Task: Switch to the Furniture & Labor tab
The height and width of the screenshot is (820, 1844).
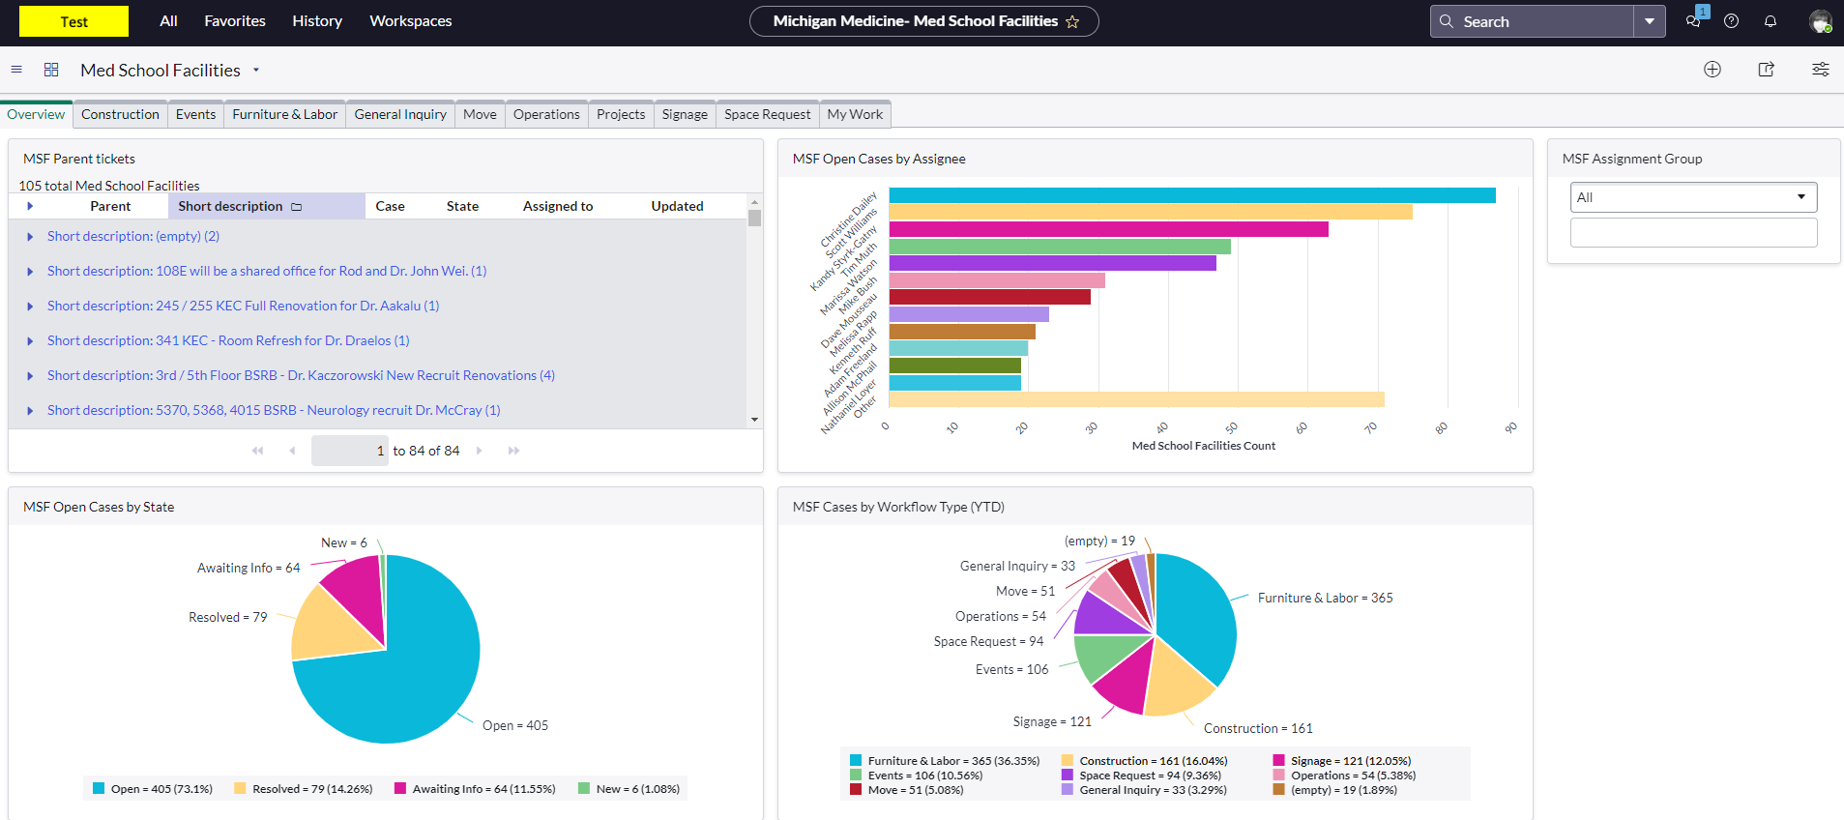Action: click(285, 114)
